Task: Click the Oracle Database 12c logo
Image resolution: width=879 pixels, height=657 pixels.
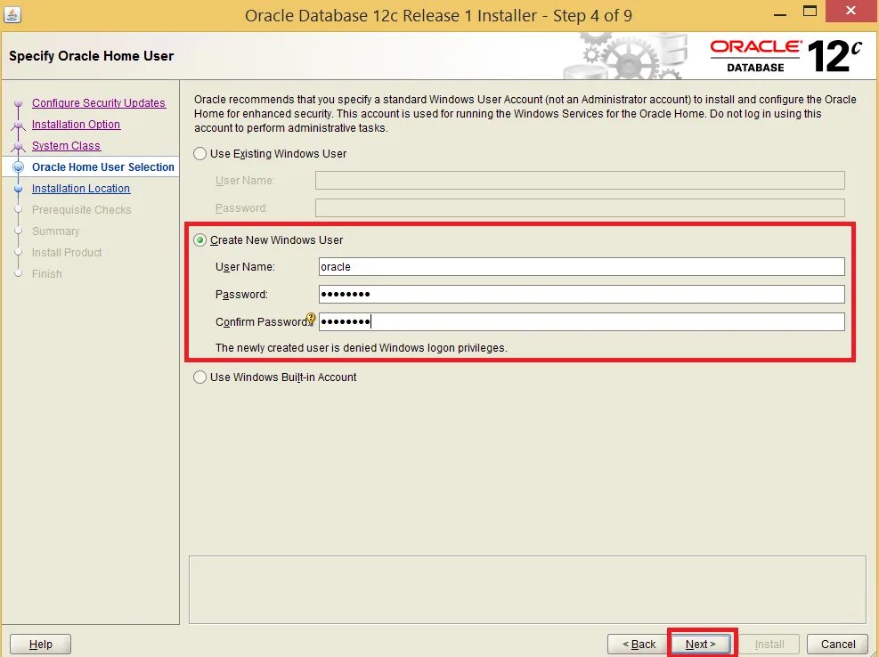Action: pos(785,55)
